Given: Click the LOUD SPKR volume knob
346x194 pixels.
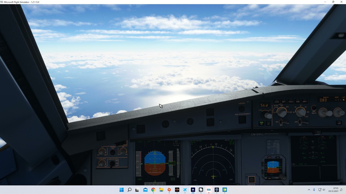Looking at the screenshot, I should tap(102, 162).
